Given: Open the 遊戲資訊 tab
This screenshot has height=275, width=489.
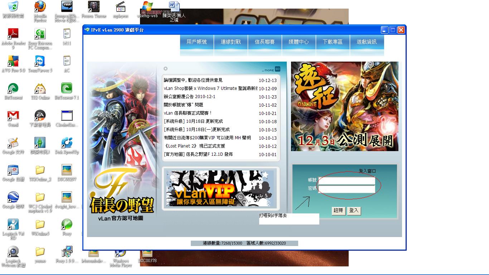Looking at the screenshot, I should tap(367, 42).
